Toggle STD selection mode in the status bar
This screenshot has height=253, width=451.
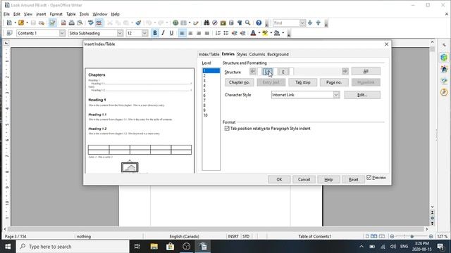point(246,236)
